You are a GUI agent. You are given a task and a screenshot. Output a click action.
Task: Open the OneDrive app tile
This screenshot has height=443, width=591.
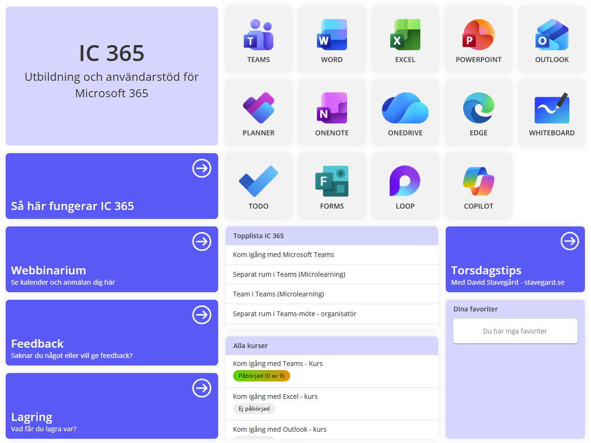pyautogui.click(x=405, y=113)
